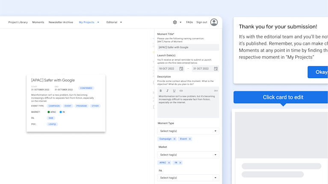Open the end date calendar icon
The height and width of the screenshot is (184, 328).
[216, 69]
